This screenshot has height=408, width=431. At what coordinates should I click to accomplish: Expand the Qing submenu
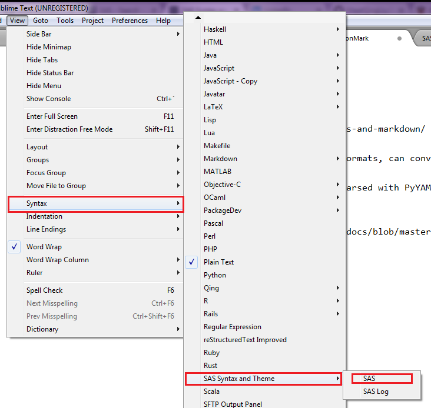264,288
